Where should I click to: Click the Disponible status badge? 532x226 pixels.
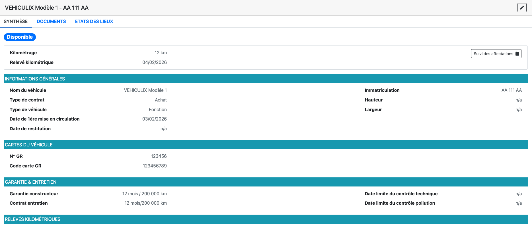tap(20, 37)
